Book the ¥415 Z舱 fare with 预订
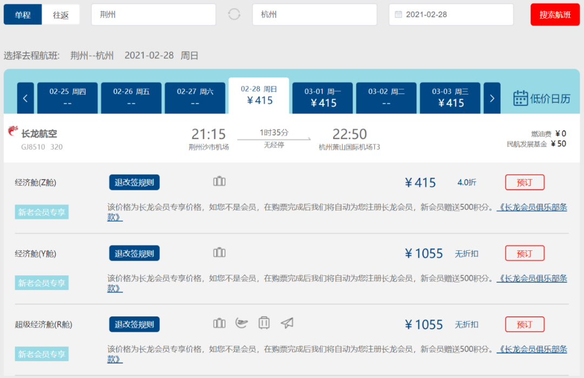This screenshot has height=378, width=584. [525, 182]
